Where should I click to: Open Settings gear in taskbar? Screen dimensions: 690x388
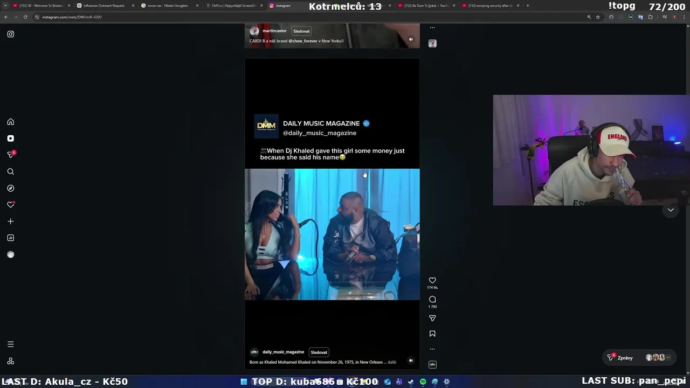point(446,382)
